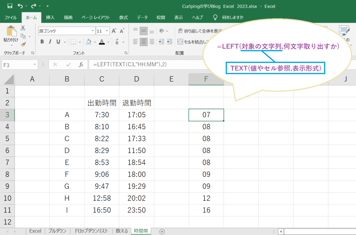Open Insert Function with the fx icon
Screen dimensions: 356x235
(x=81, y=65)
